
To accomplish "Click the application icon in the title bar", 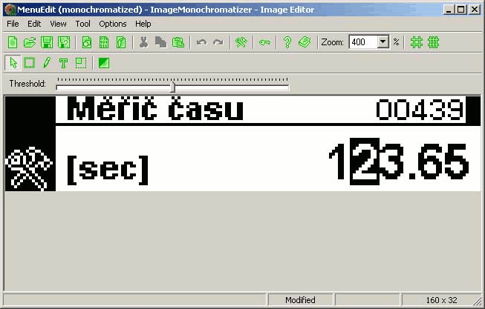I will pyautogui.click(x=10, y=10).
